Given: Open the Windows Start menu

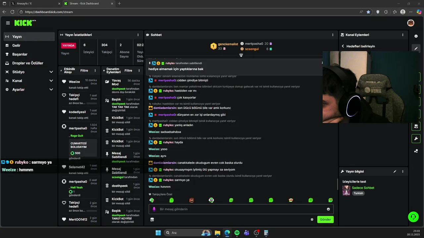Looking at the screenshot, I should [158, 233].
